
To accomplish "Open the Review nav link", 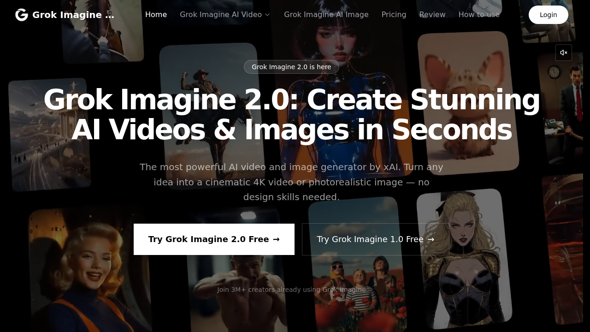I will 432,15.
